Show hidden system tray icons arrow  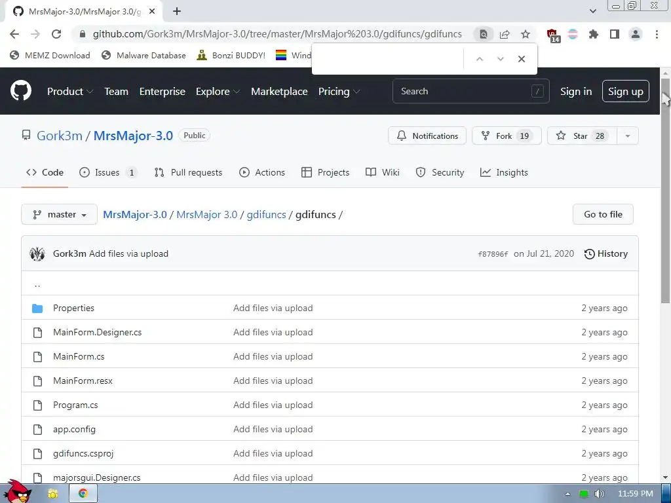(x=567, y=494)
